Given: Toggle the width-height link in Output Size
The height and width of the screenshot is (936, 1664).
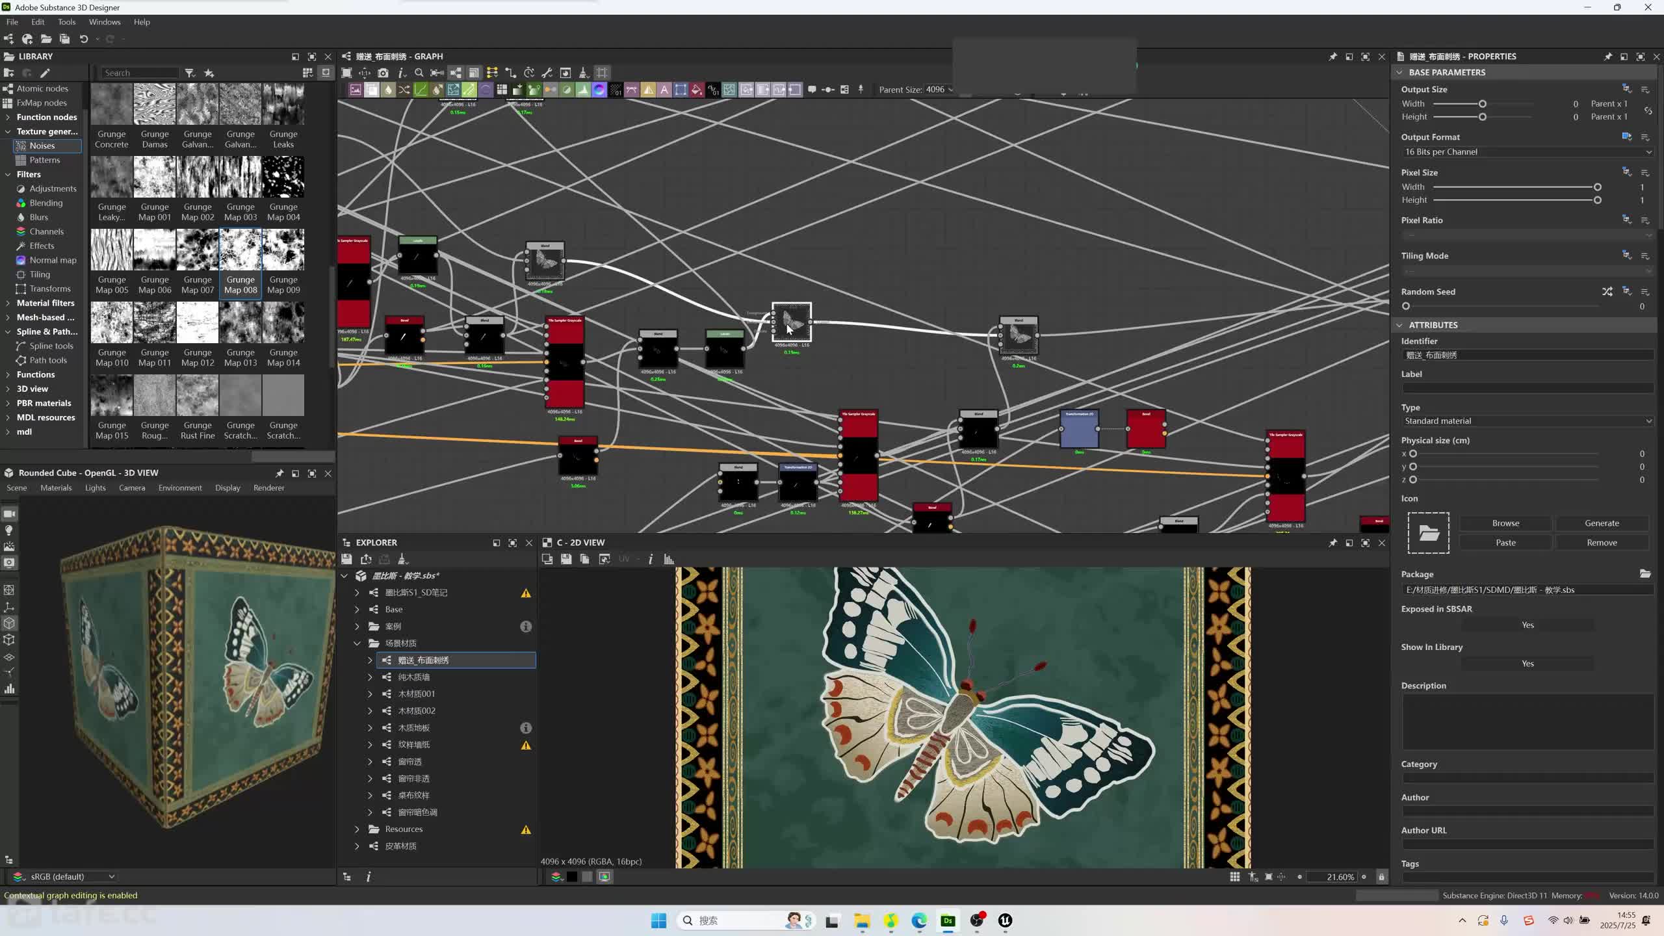Looking at the screenshot, I should [1648, 110].
